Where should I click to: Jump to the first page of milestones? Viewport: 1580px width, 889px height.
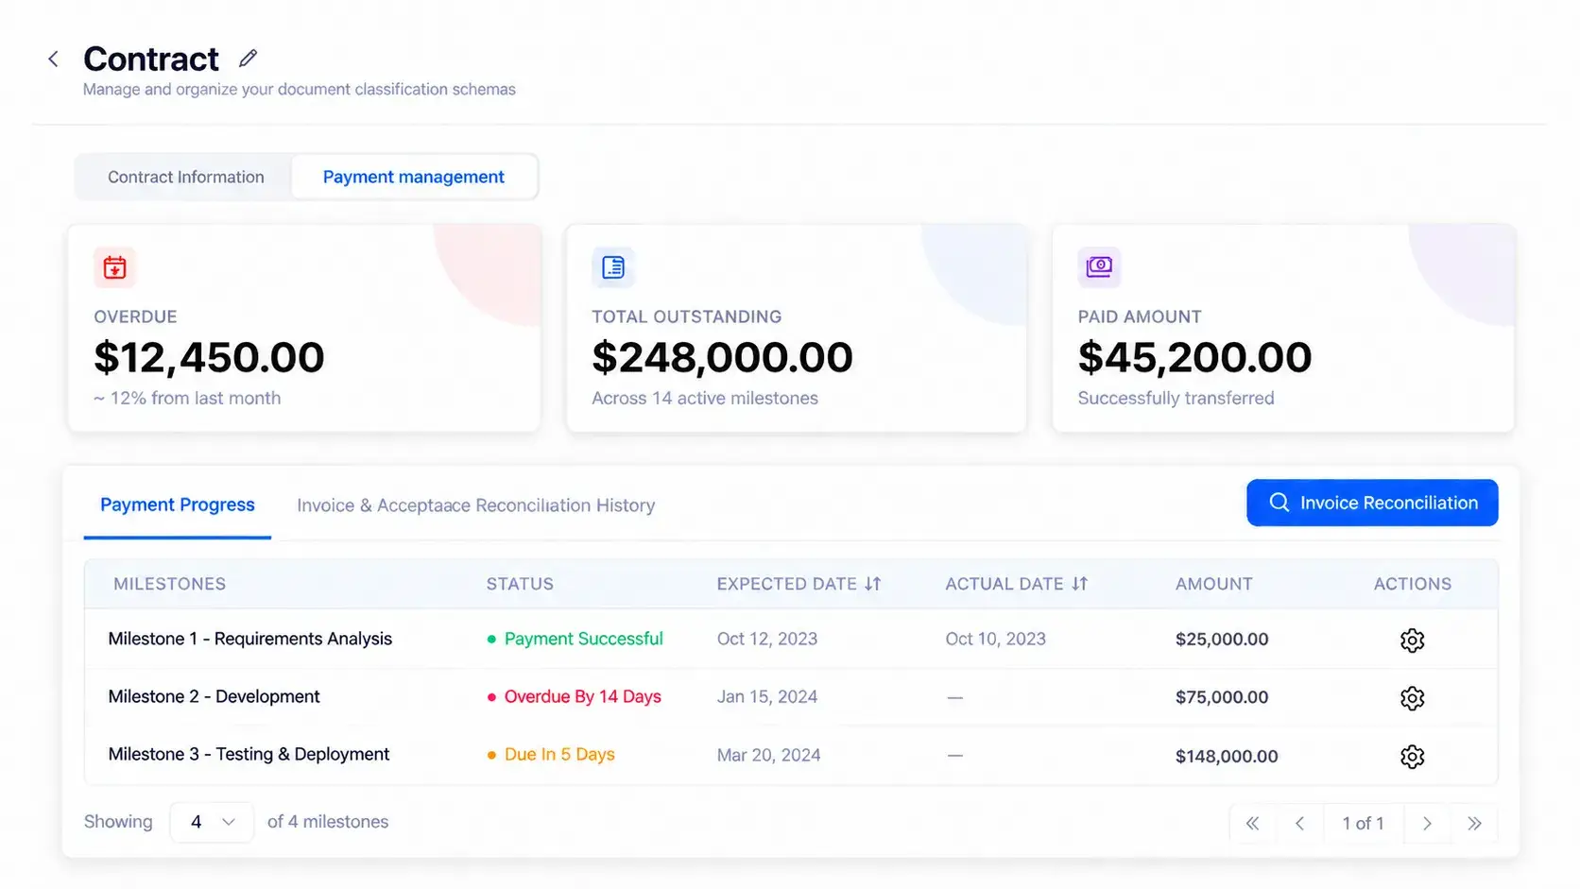coord(1253,824)
